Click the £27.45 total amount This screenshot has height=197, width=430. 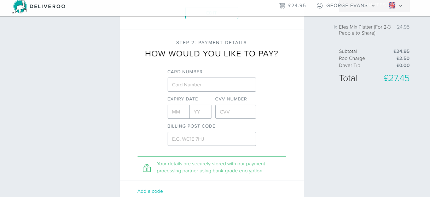[x=396, y=78]
